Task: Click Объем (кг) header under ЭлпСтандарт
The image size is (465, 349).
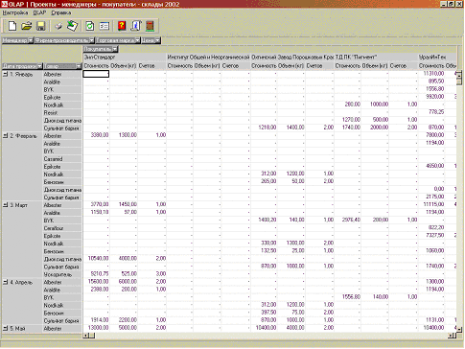Action: pos(124,66)
